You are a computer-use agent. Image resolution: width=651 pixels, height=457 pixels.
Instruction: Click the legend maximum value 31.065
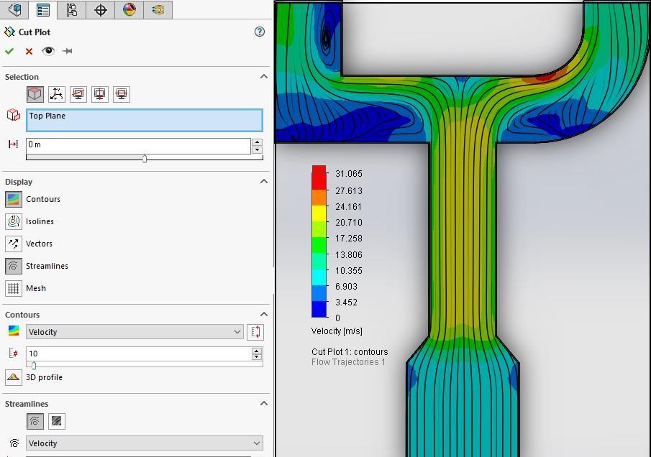(349, 174)
